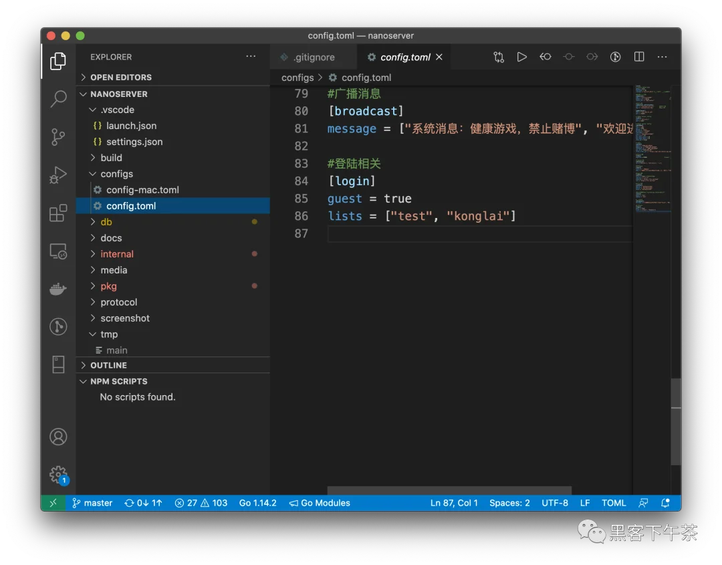722x565 pixels.
Task: Collapse the .vscode folder
Action: pyautogui.click(x=173, y=110)
